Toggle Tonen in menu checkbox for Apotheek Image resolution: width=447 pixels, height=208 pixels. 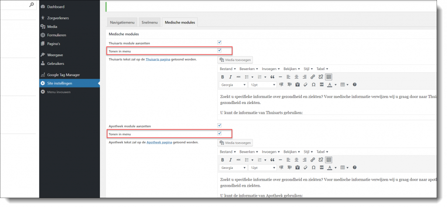220,133
